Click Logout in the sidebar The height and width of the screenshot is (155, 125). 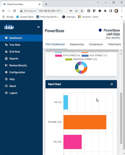click(x=21, y=93)
